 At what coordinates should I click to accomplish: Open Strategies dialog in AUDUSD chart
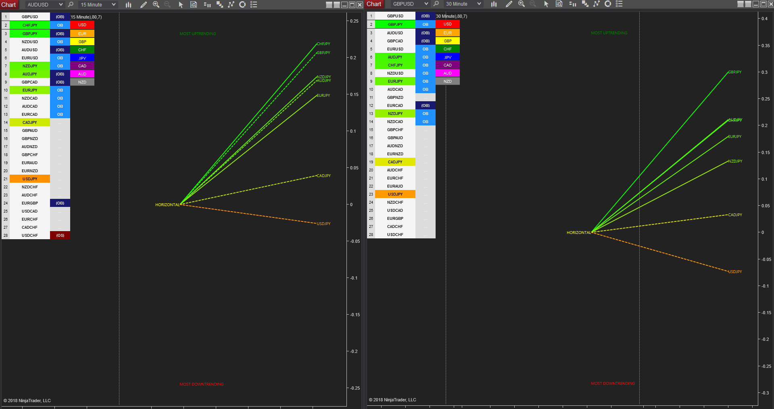pyautogui.click(x=242, y=4)
